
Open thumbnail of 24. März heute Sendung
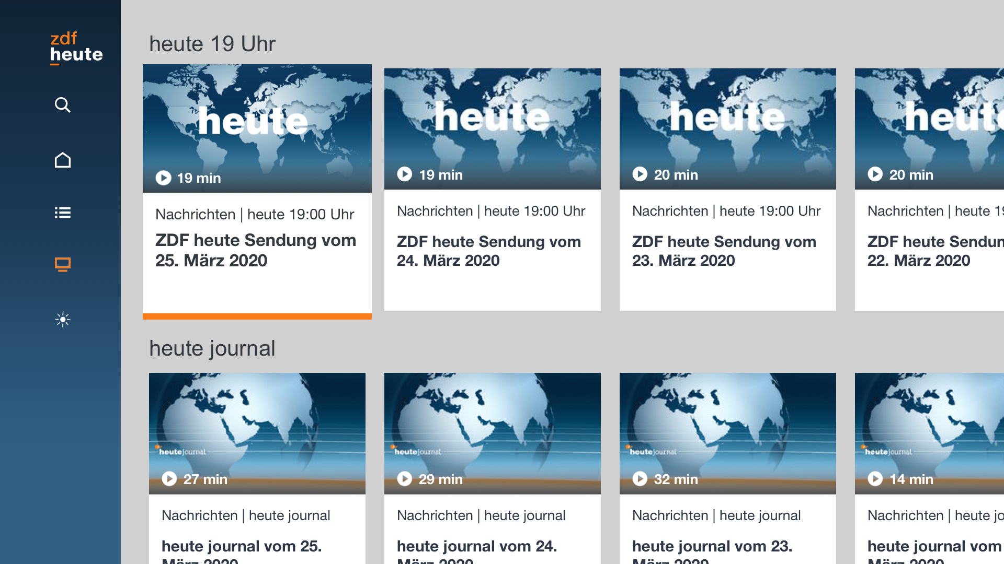coord(492,128)
